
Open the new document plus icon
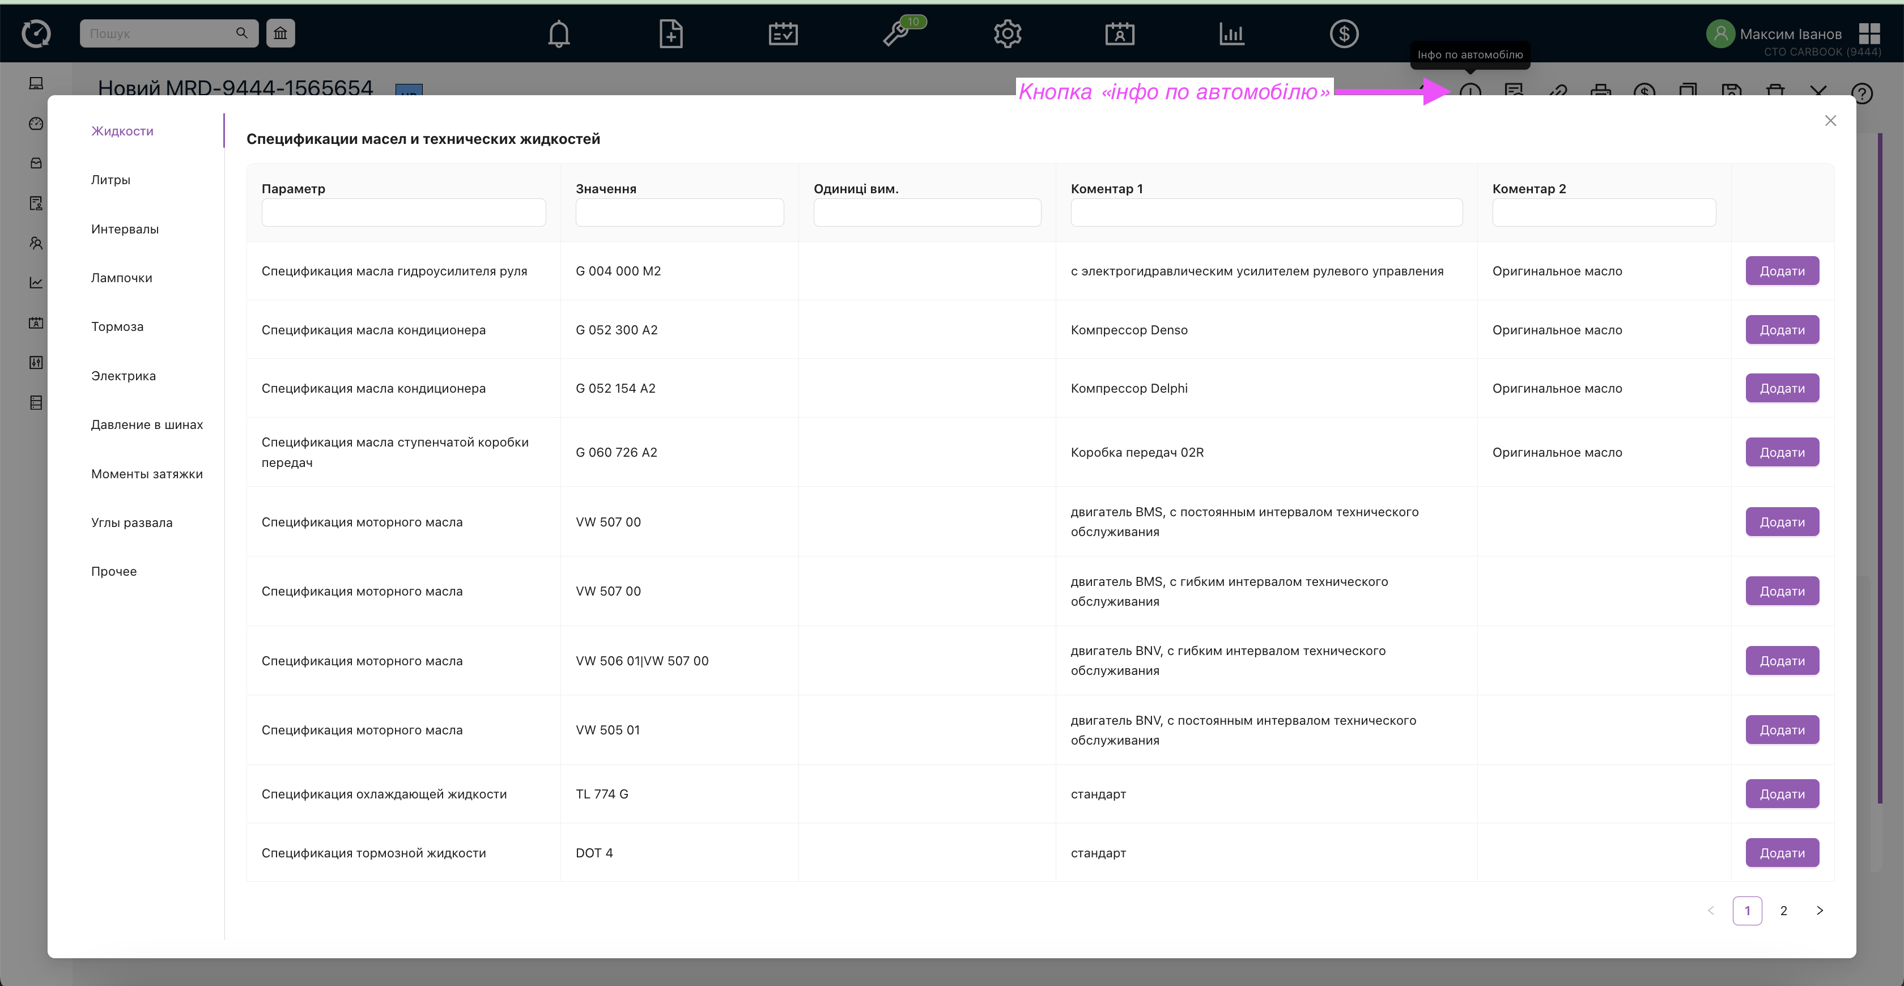coord(670,34)
